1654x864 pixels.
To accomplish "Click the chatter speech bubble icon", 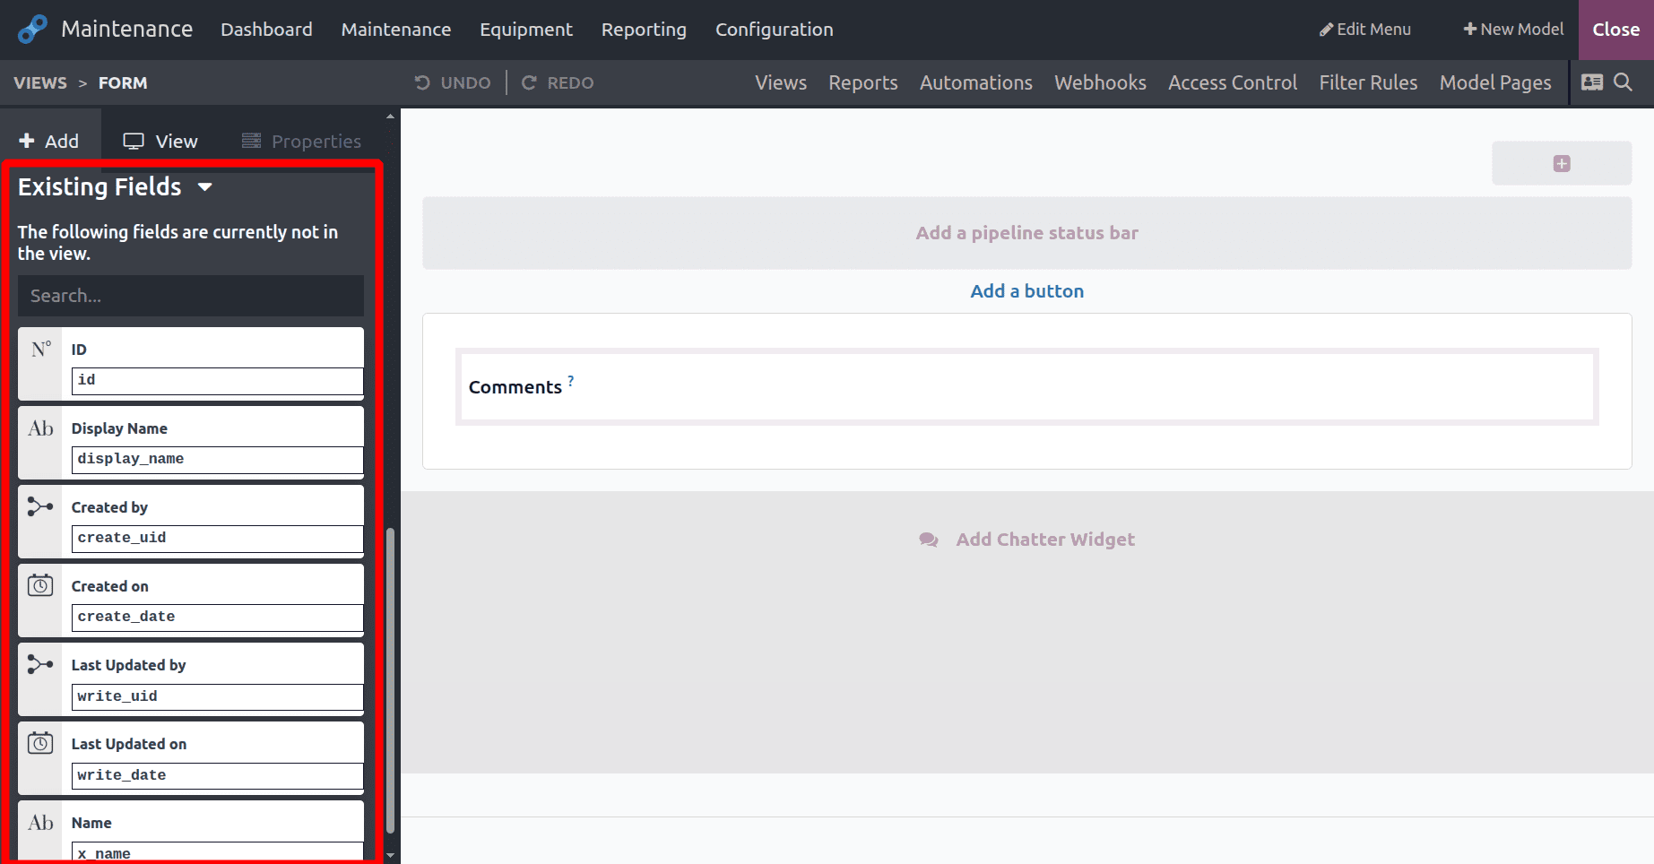I will click(x=929, y=540).
